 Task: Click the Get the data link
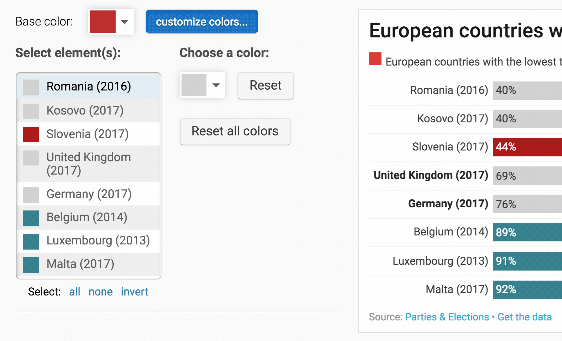[525, 317]
